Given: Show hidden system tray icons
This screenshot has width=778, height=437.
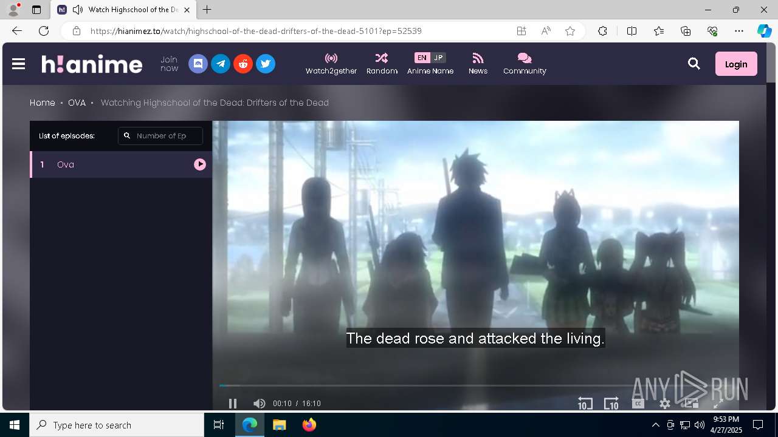Looking at the screenshot, I should [x=655, y=425].
